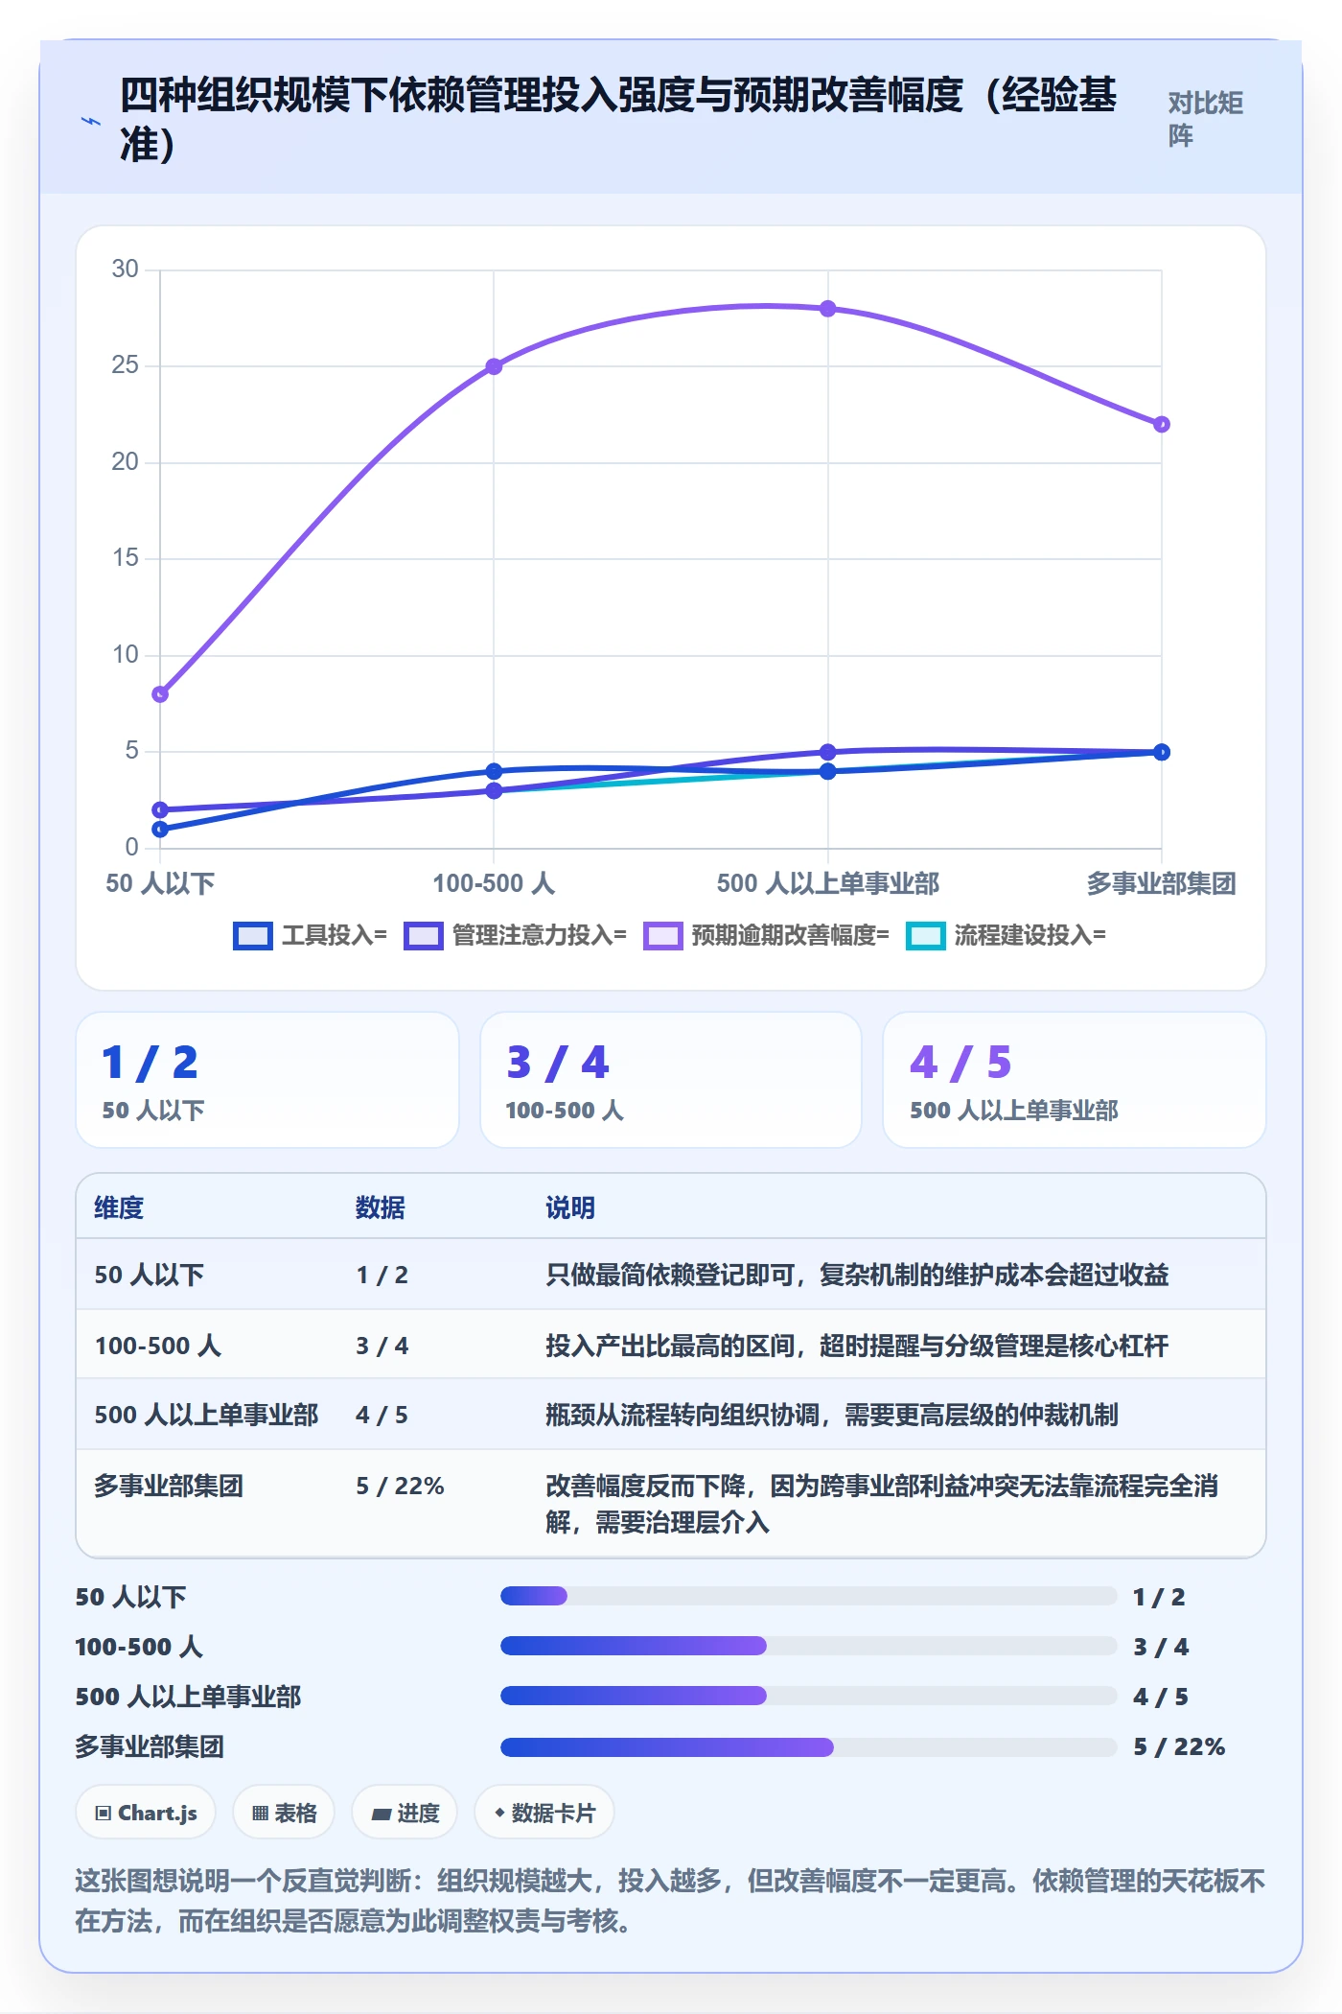This screenshot has width=1342, height=2014.
Task: Click the cyan 流程建设投入 legend color box
Action: (926, 936)
